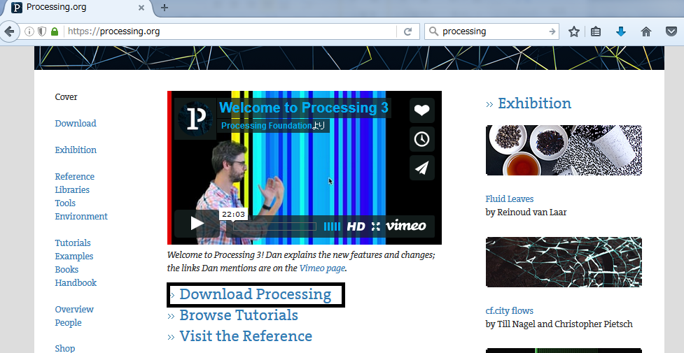Screen dimensions: 684x353
Task: Click the cf.city flows title link
Action: coord(510,311)
